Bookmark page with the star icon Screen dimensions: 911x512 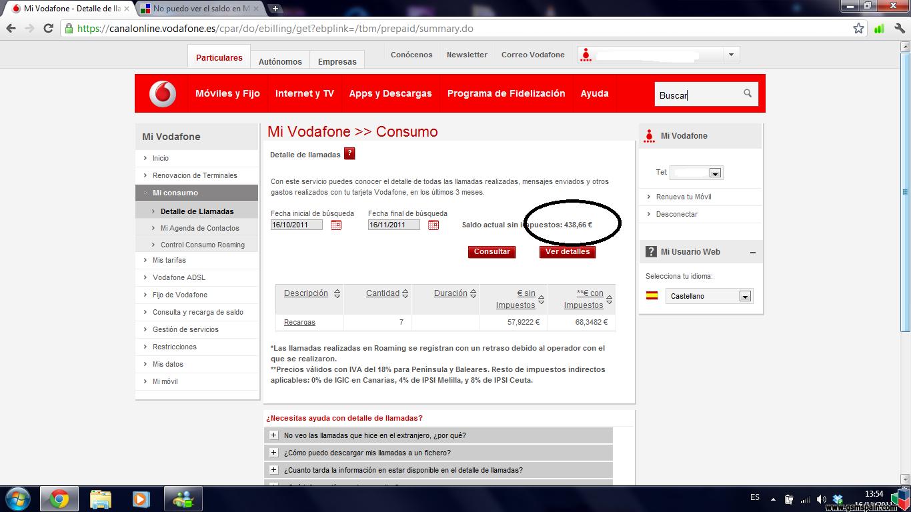[x=858, y=28]
